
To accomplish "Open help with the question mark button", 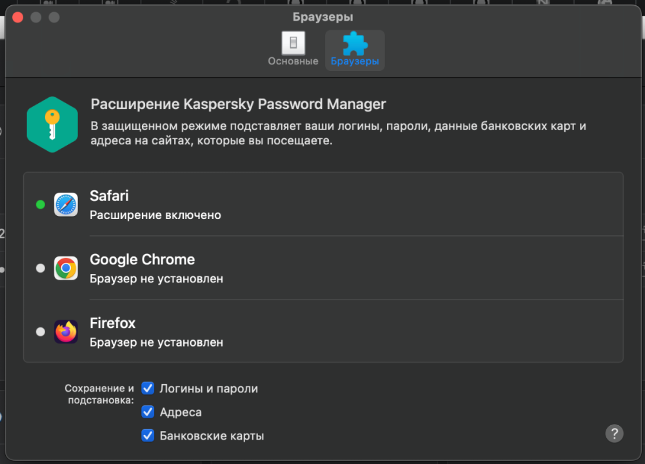I will [x=614, y=433].
